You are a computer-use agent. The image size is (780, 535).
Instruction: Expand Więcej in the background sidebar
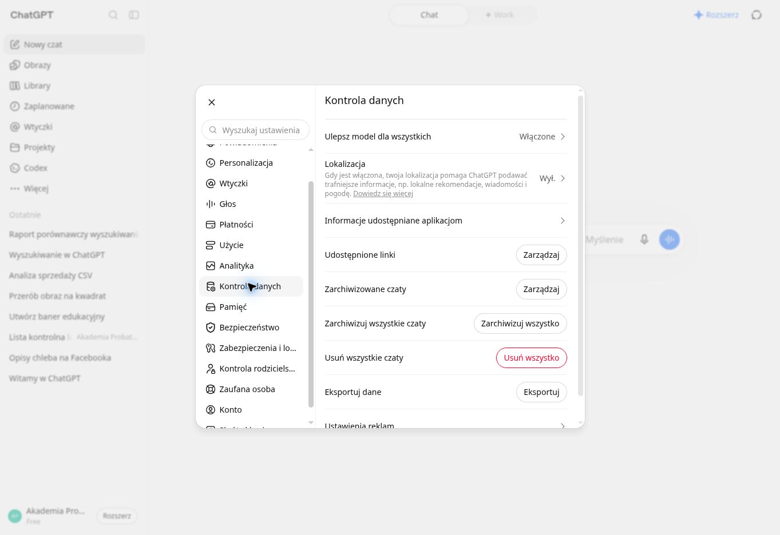[74, 189]
